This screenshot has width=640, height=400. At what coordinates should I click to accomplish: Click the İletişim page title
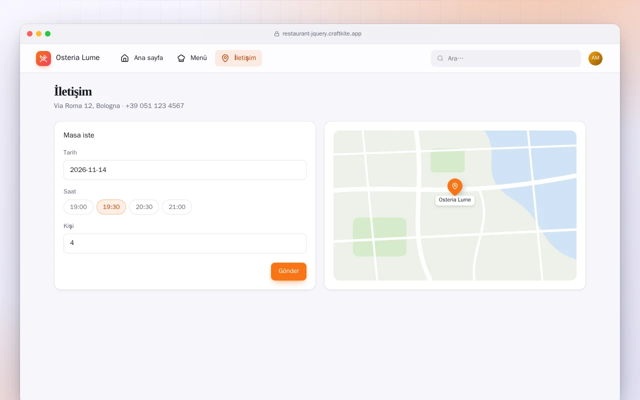tap(73, 91)
